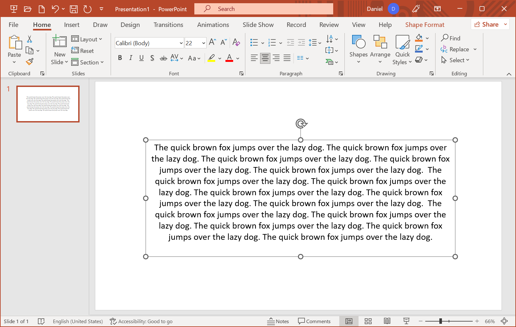516x327 pixels.
Task: Toggle bold formatting
Action: 120,58
